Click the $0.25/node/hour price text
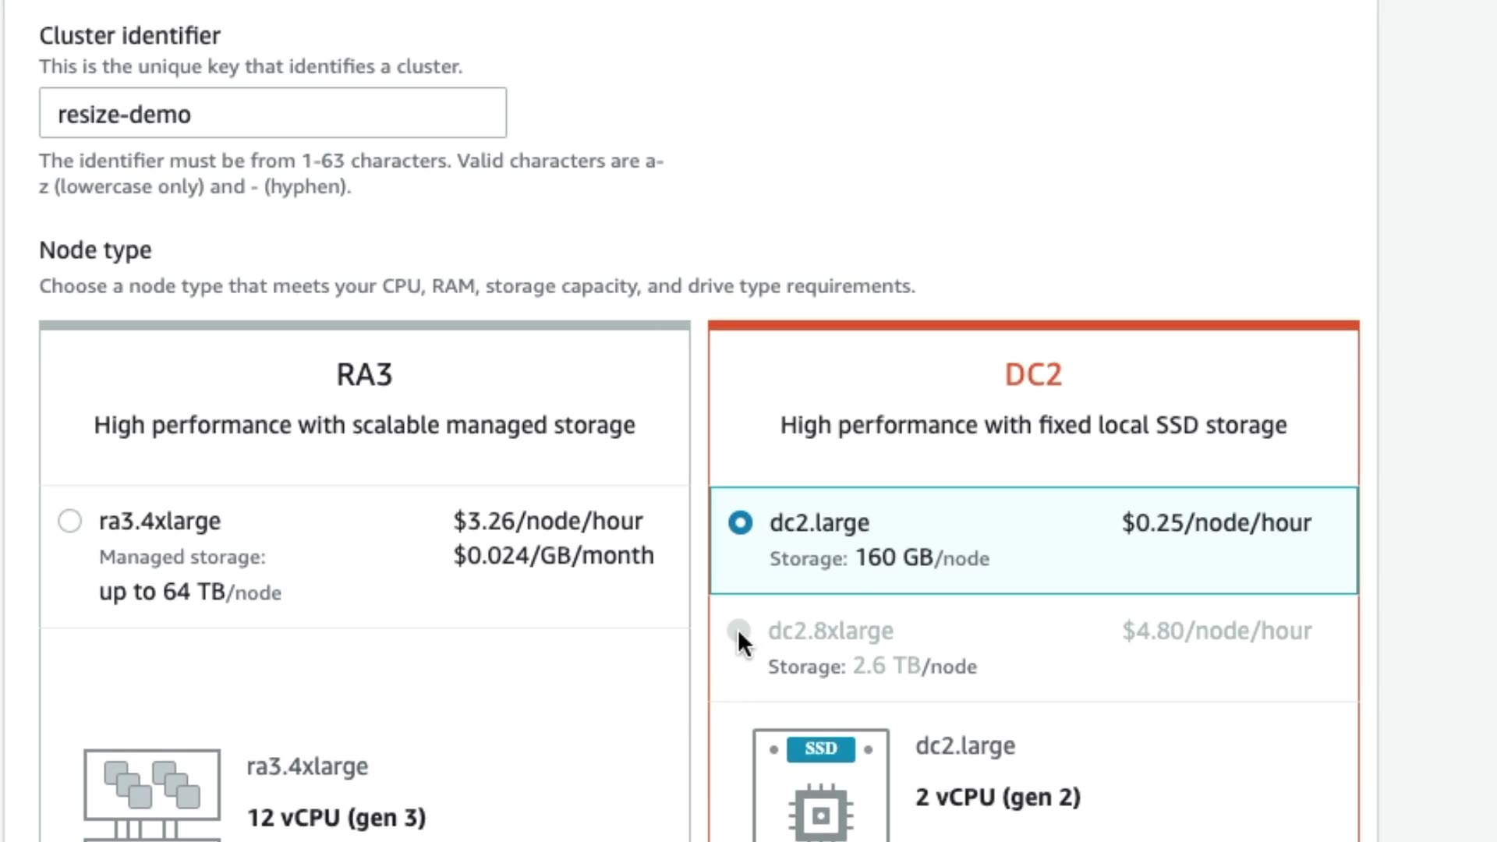Screen dimensions: 1497x842 1216,522
